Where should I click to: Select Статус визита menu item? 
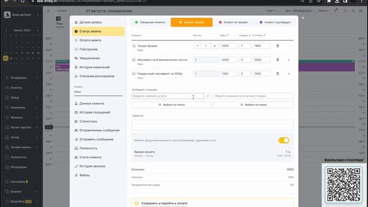tap(98, 31)
